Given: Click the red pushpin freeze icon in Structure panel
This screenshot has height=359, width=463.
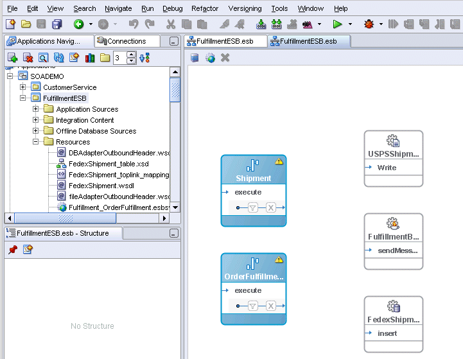Looking at the screenshot, I should pyautogui.click(x=13, y=250).
